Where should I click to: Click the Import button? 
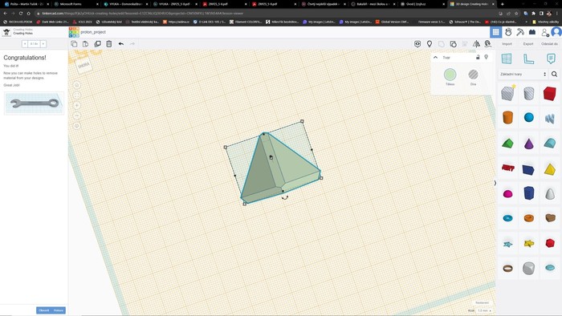(507, 43)
